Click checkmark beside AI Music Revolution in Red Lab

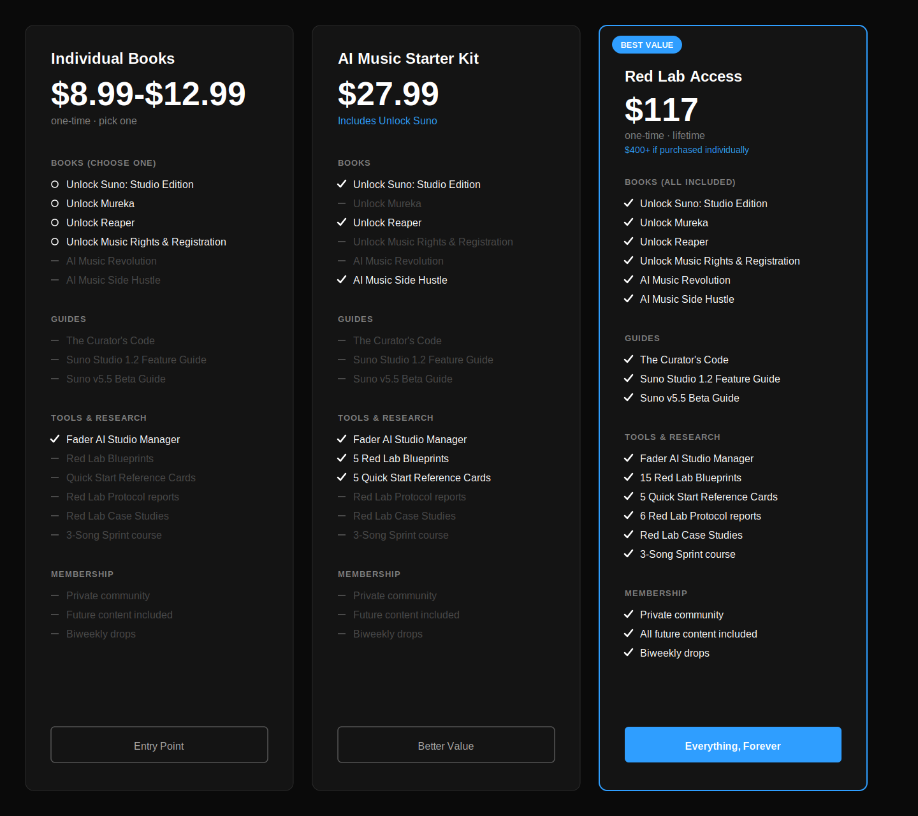click(x=629, y=279)
